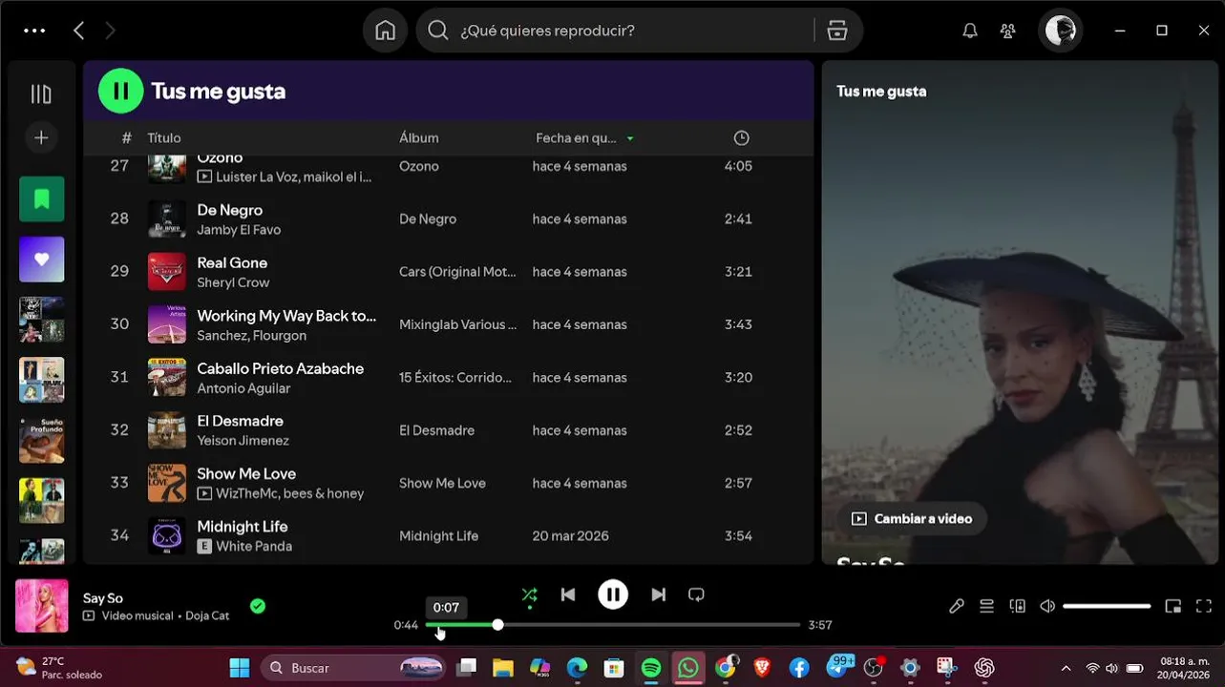The height and width of the screenshot is (687, 1225).
Task: Open the Windows Start button
Action: (x=240, y=668)
